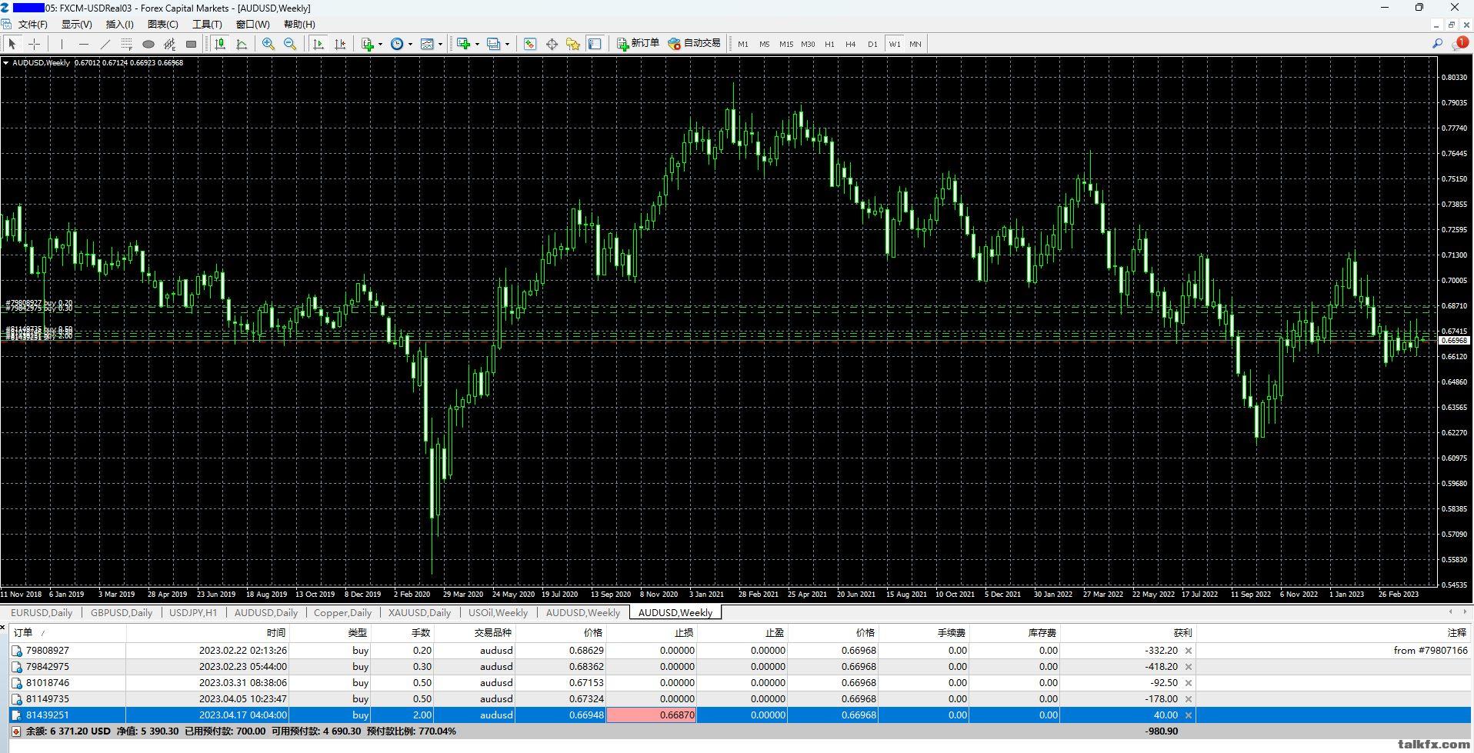The image size is (1474, 753).
Task: Open the periods clock icon
Action: [397, 44]
